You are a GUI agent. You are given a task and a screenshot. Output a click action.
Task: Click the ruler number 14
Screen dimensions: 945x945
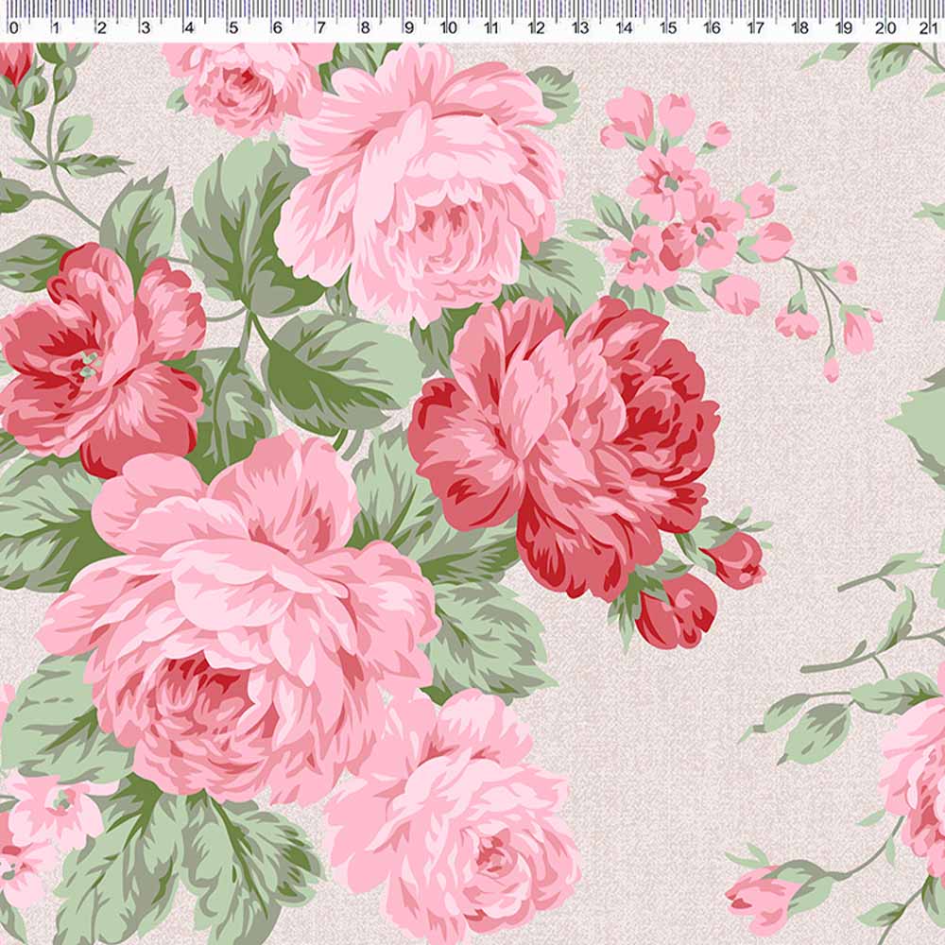point(625,27)
